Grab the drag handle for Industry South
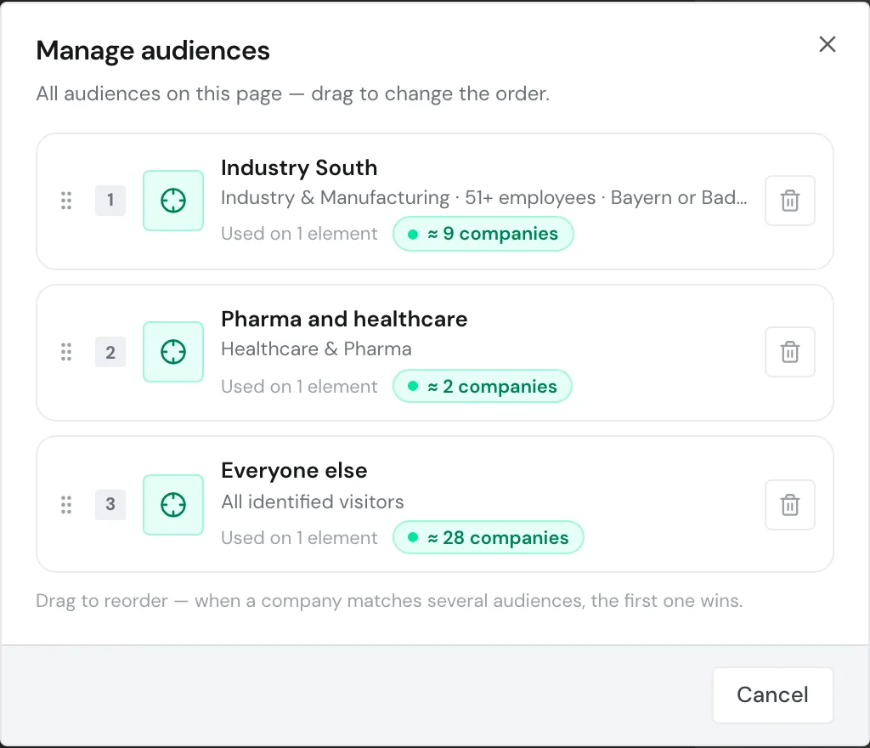This screenshot has height=748, width=870. [x=66, y=201]
